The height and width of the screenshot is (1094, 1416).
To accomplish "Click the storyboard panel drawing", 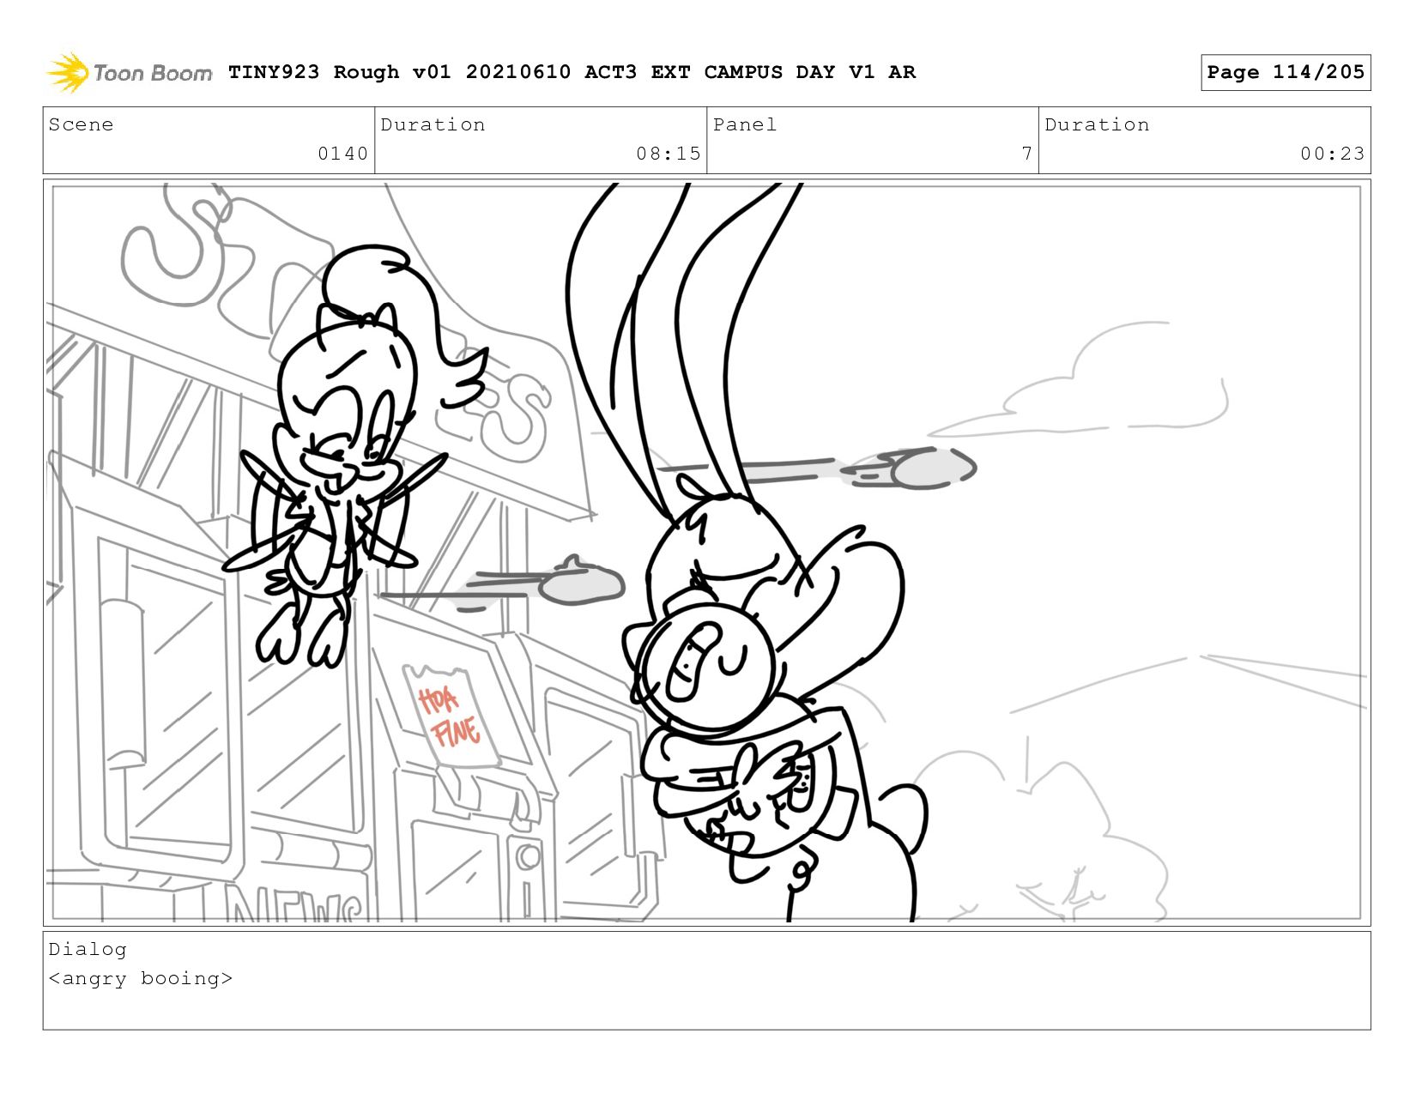I will (x=707, y=553).
